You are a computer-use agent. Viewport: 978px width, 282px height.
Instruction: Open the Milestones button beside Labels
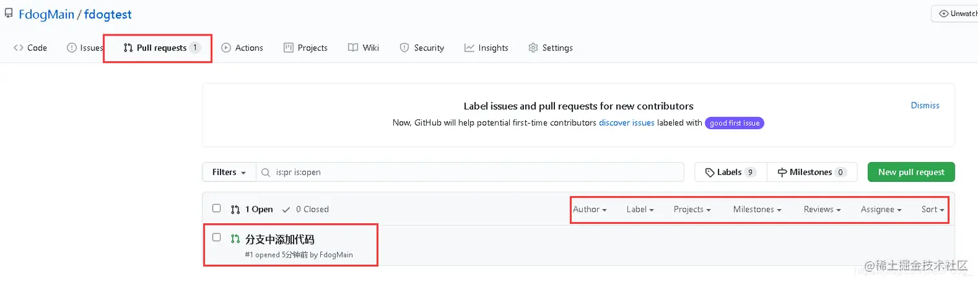(x=812, y=172)
